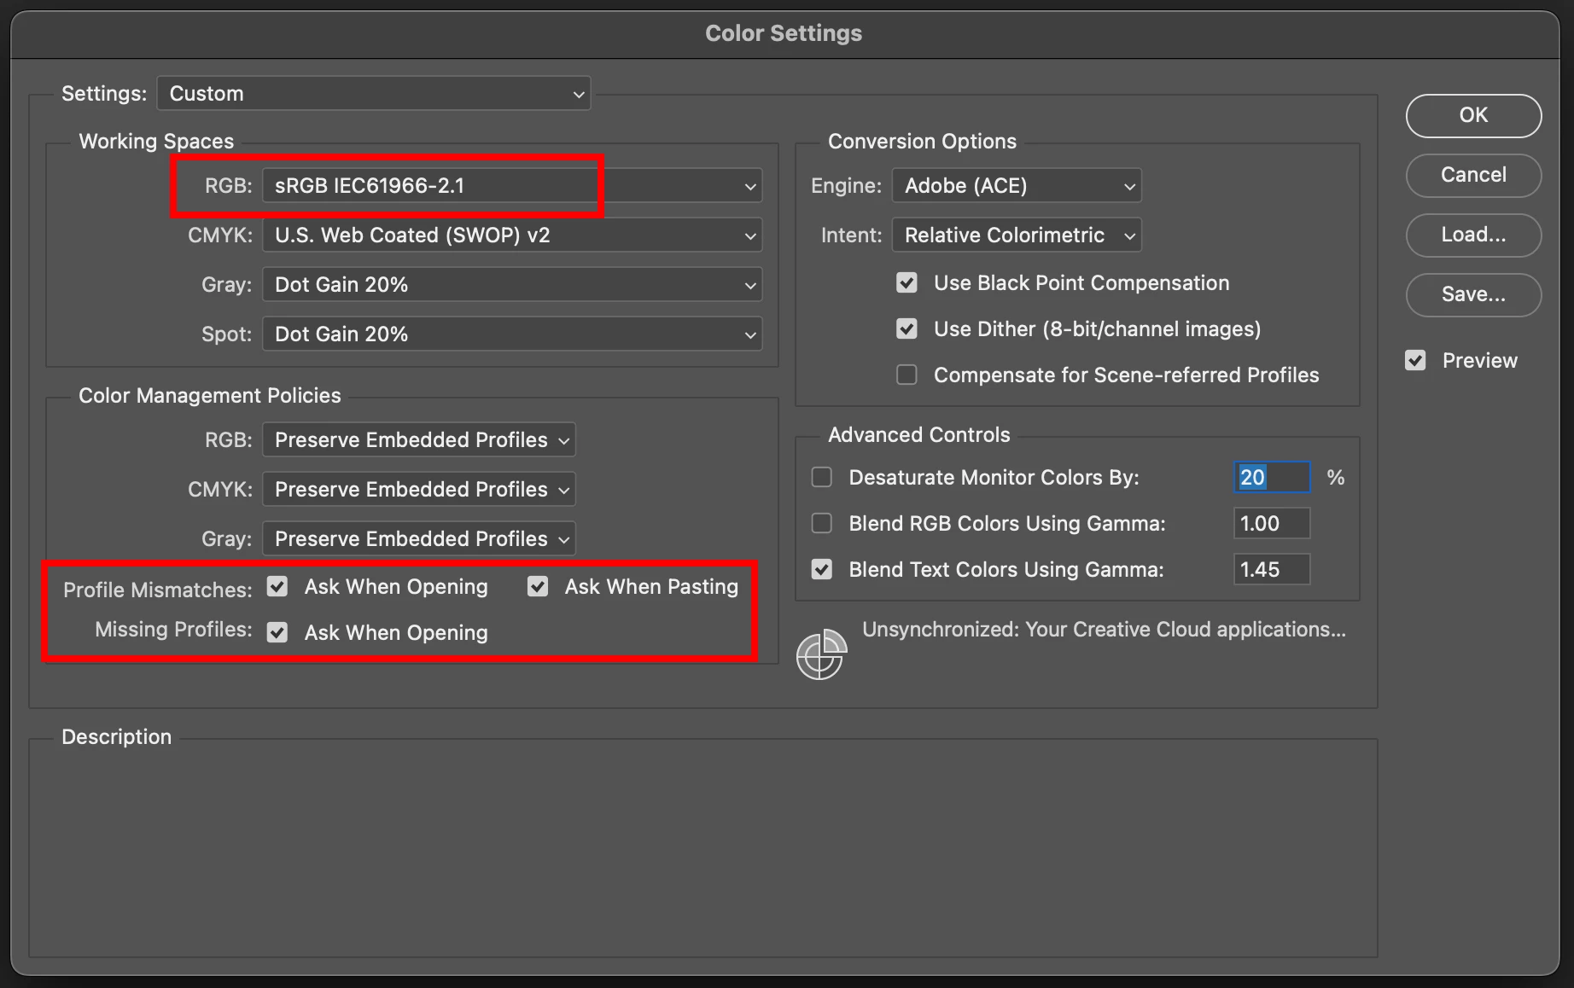Click the Advanced Controls heading
This screenshot has width=1574, height=988.
918,434
